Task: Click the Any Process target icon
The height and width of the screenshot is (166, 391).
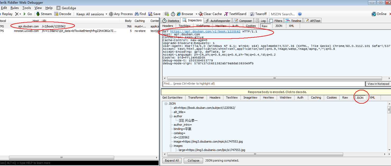Action: point(111,14)
